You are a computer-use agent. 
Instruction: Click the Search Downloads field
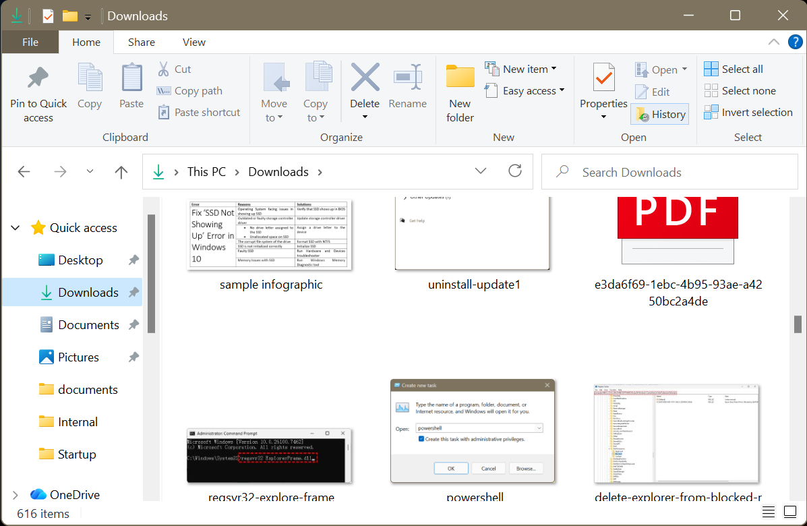669,172
